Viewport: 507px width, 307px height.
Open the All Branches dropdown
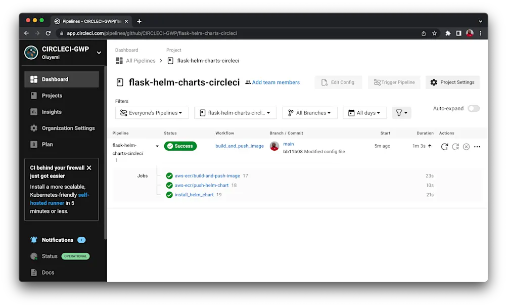click(x=309, y=112)
